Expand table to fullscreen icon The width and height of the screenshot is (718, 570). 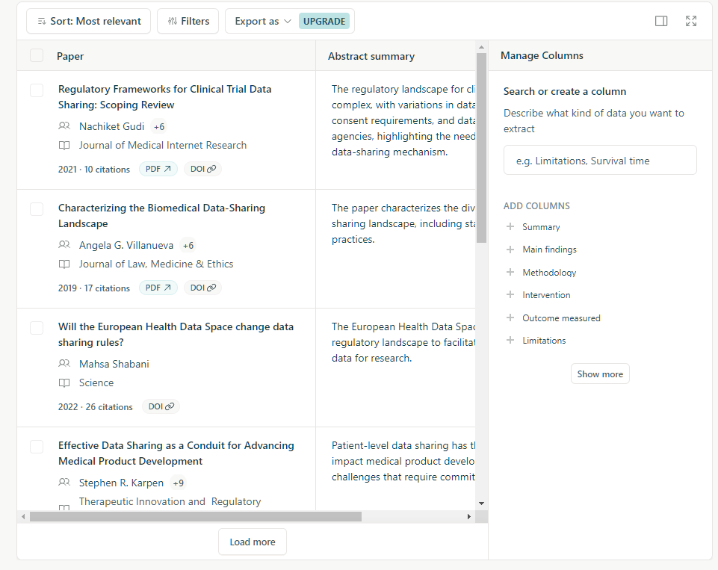pos(690,21)
